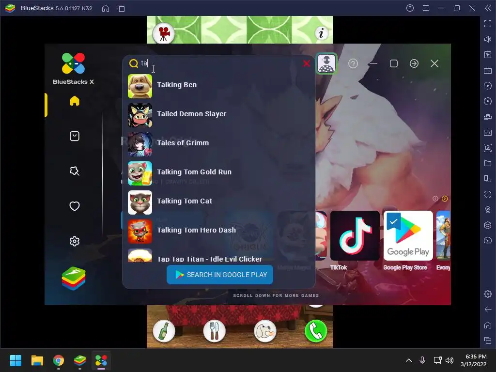496x372 pixels.
Task: Tap the green phone call icon
Action: [x=316, y=331]
